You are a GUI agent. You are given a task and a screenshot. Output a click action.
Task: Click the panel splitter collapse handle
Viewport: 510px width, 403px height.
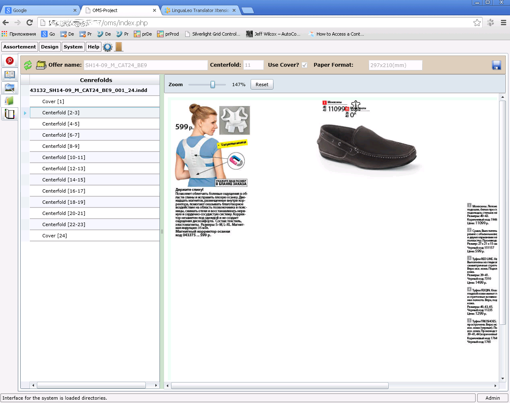(x=162, y=232)
